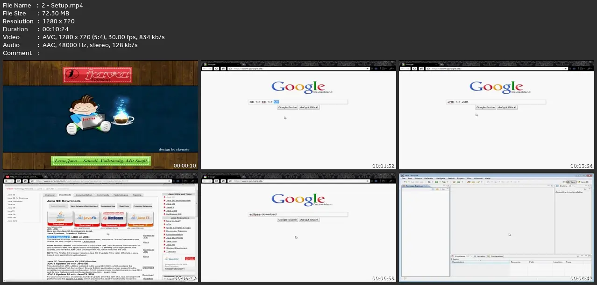This screenshot has width=597, height=285.
Task: Click the Google logo in the 00:01:52 frame
Action: click(298, 87)
